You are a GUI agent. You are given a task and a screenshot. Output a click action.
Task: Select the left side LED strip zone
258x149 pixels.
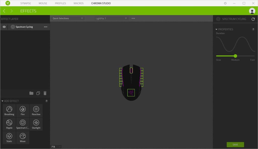point(121,77)
